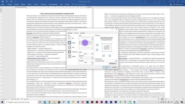Open notification center in system tray

(x=182, y=102)
